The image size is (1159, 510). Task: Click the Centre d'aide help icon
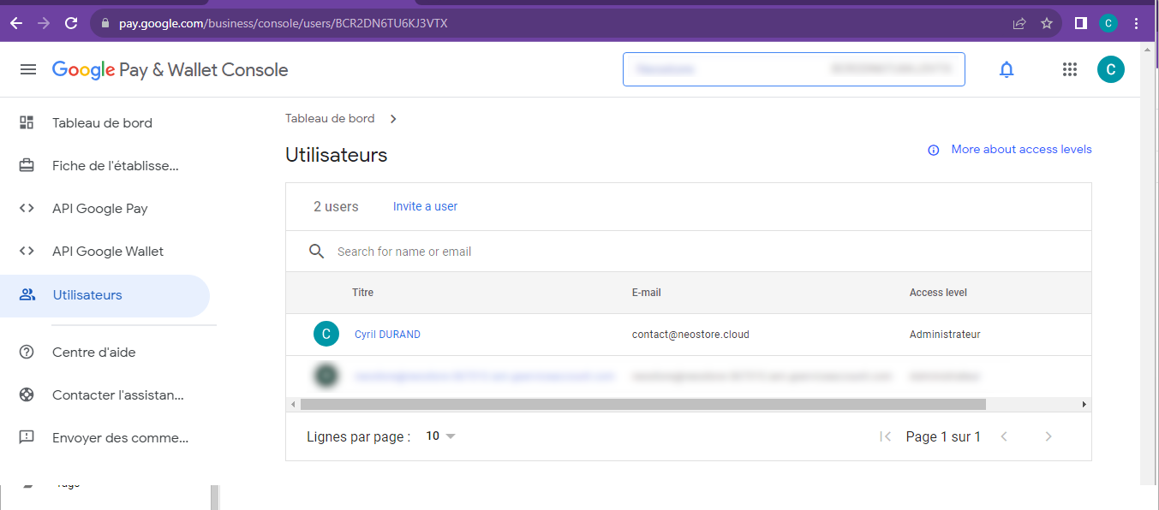26,352
